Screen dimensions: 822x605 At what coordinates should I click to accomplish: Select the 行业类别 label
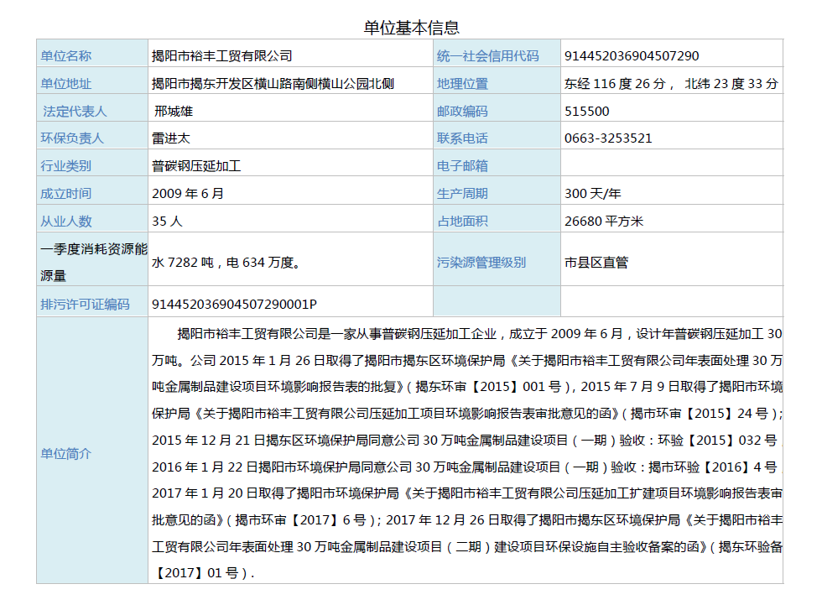click(66, 165)
